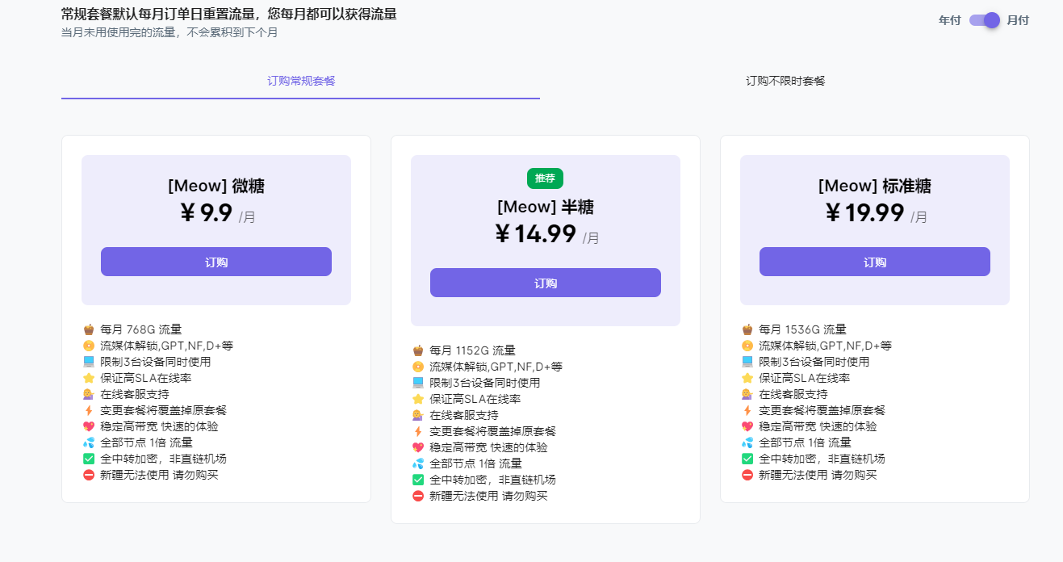Screen dimensions: 1063x562
Task: Click the lightning icon in the 半糖 plan
Action: [418, 431]
